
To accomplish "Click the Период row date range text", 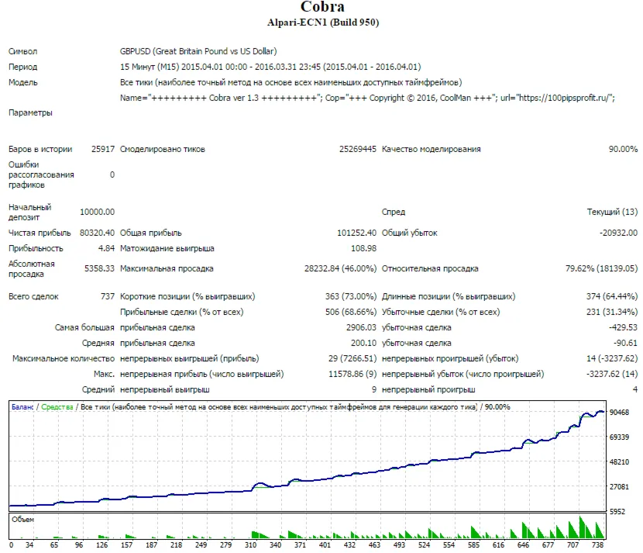I will coord(270,67).
